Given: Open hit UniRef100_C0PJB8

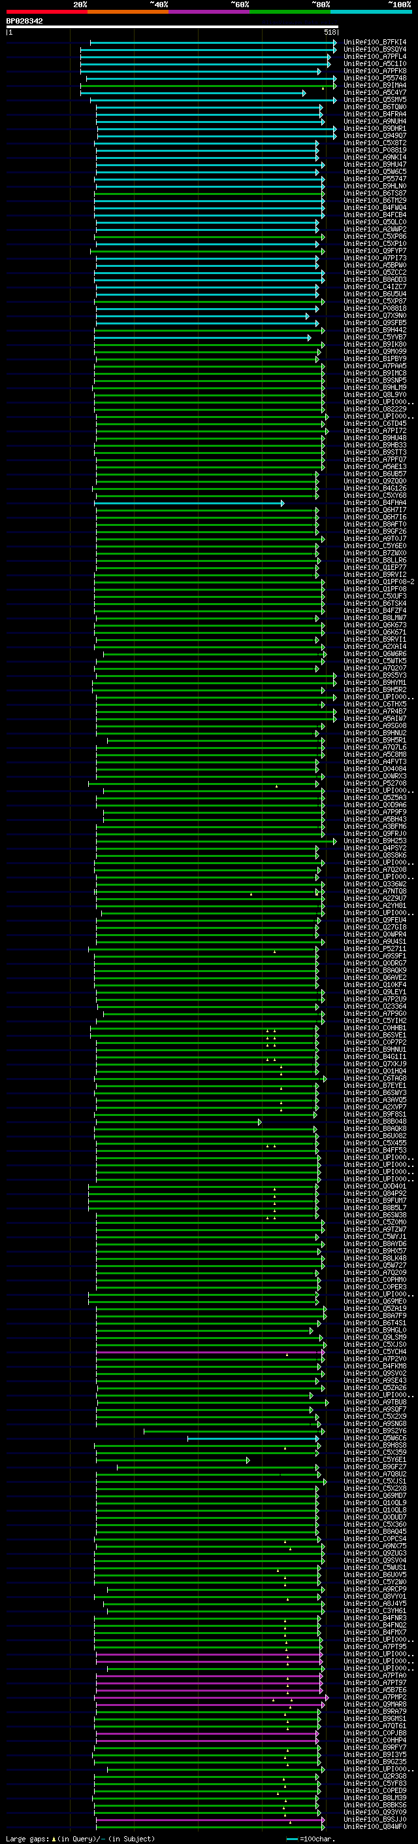Looking at the screenshot, I should point(375,1732).
